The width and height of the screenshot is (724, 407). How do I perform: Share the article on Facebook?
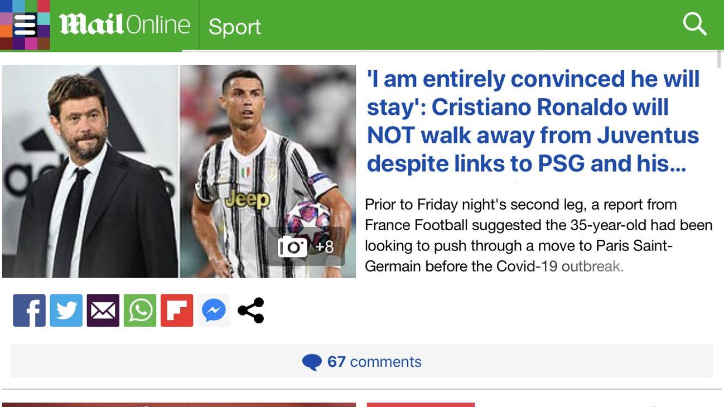coord(28,310)
